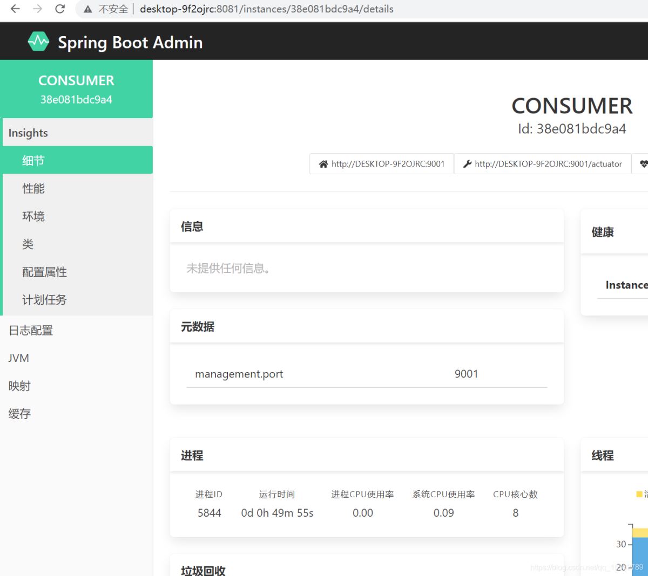Click the page reload icon
This screenshot has width=648, height=576.
(x=59, y=9)
